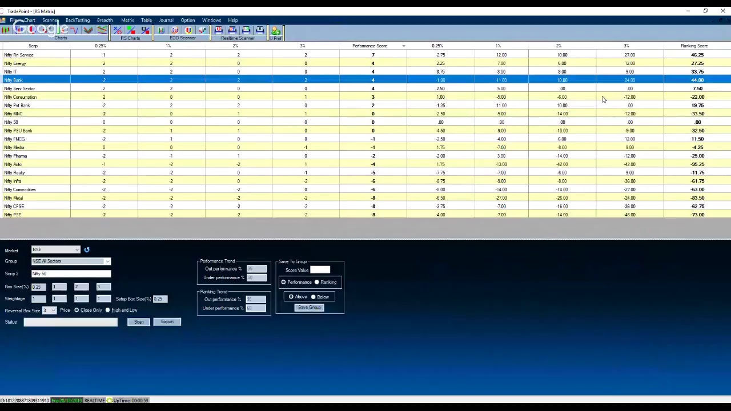The width and height of the screenshot is (731, 411).
Task: Click the Scrip 2 field containing Nifty 50
Action: (x=71, y=273)
